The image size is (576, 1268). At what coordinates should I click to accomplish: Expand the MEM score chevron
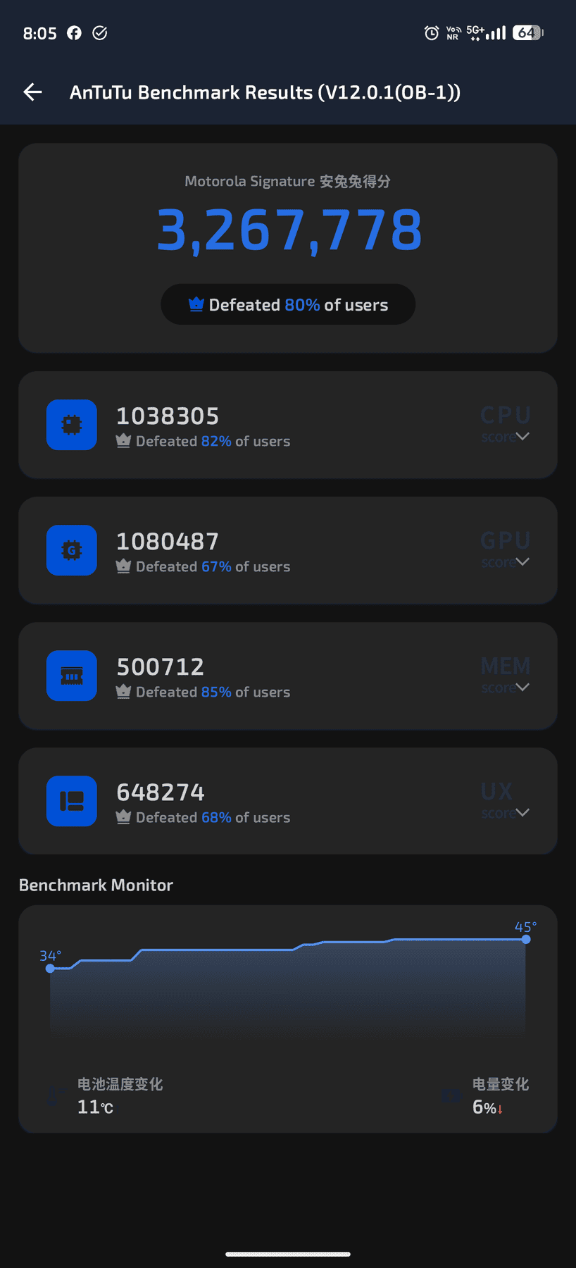coord(522,688)
